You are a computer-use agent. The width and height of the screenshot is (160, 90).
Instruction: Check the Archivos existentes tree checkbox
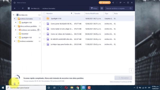coord(16,41)
